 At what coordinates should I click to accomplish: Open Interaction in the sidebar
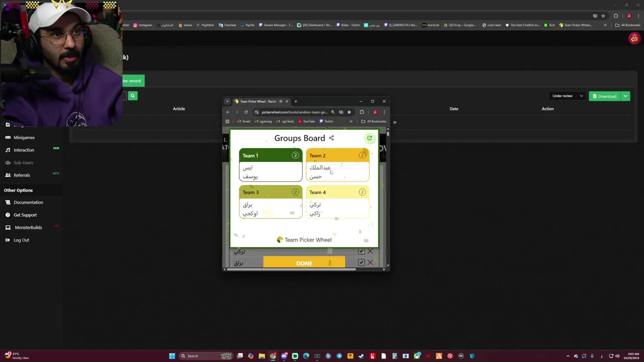[24, 150]
